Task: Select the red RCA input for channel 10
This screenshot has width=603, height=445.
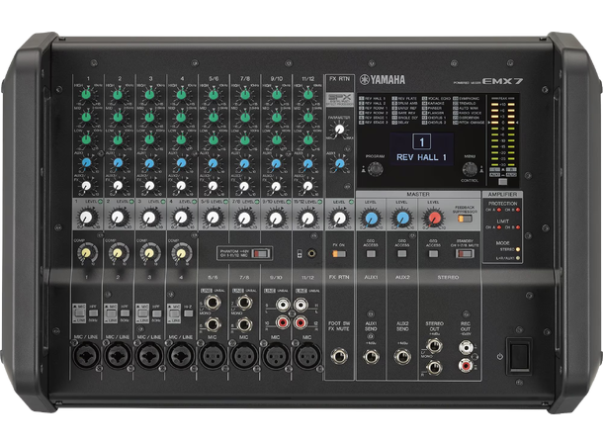Action: [x=283, y=322]
